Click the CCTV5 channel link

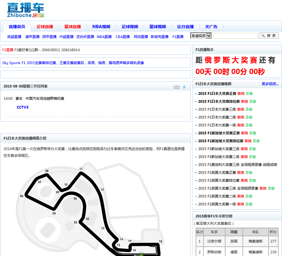pos(23,107)
